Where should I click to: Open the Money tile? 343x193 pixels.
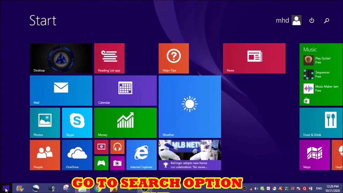pyautogui.click(x=125, y=123)
